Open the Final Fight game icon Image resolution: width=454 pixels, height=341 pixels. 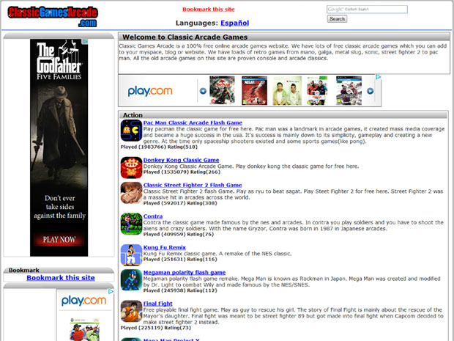[131, 311]
